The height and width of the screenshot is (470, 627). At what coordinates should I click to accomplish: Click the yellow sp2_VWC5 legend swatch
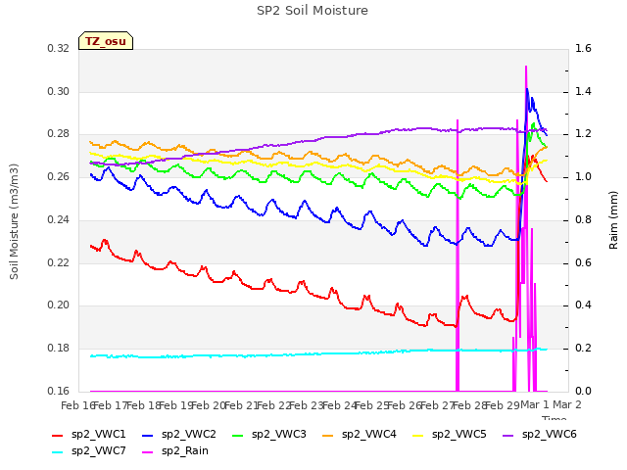click(418, 435)
